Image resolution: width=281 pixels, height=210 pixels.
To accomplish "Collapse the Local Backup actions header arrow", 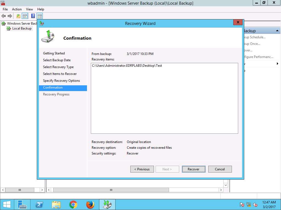I will (277, 31).
